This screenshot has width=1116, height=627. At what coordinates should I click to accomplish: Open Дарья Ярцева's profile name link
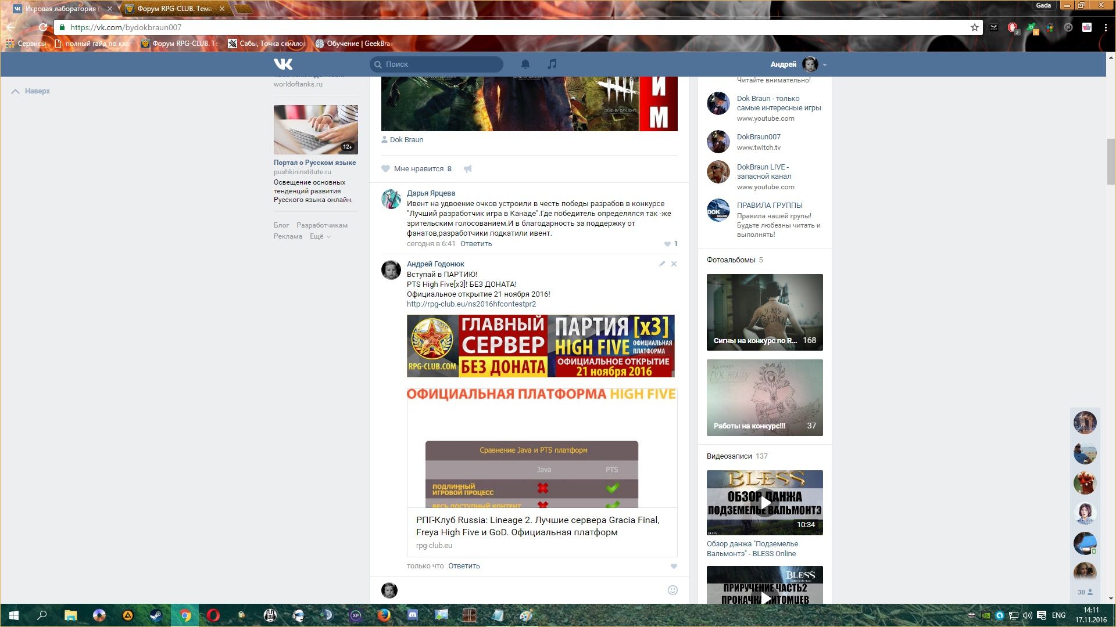431,193
